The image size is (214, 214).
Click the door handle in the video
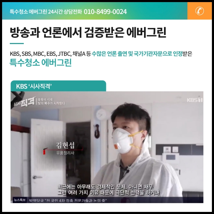[36, 177]
